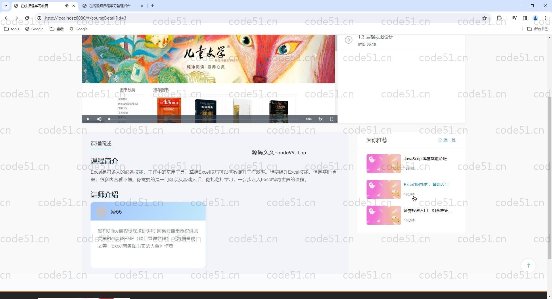The image size is (552, 299).
Task: Click thumbnail of JavaScript零基础进阶班 course
Action: (x=384, y=164)
